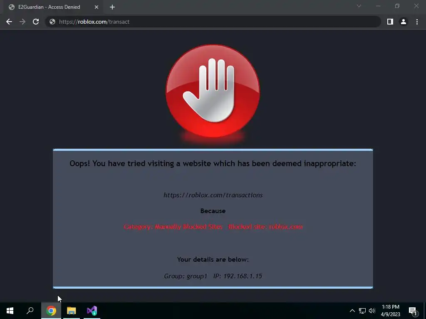Screen dimensions: 426x319
Task: Open File Explorer from taskbar
Action: [x=72, y=311]
